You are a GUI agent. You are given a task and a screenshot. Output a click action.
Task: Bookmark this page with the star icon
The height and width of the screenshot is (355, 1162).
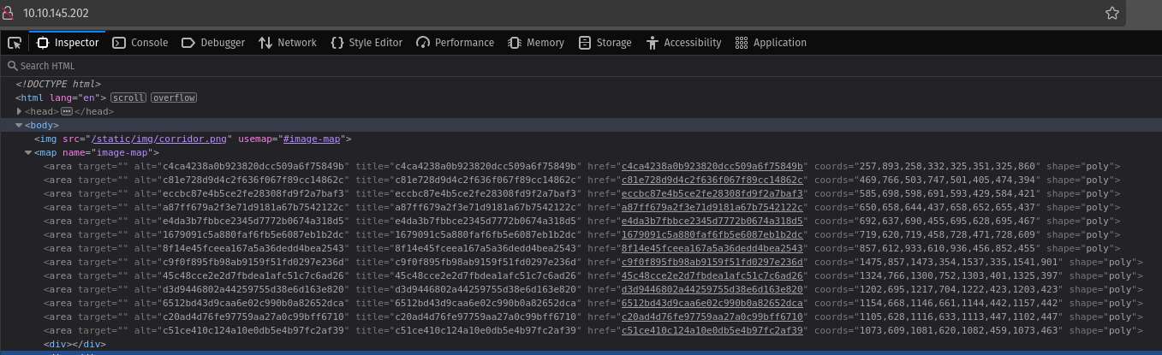pyautogui.click(x=1111, y=13)
